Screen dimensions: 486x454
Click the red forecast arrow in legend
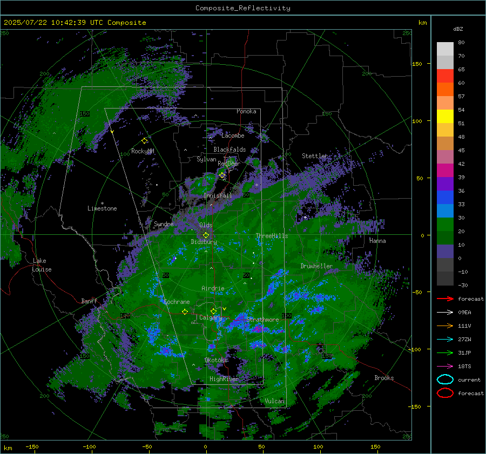[x=445, y=299]
